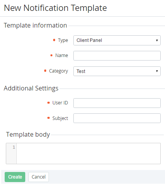
Task: Click the arrow on the Category combo box
Action: (157, 71)
